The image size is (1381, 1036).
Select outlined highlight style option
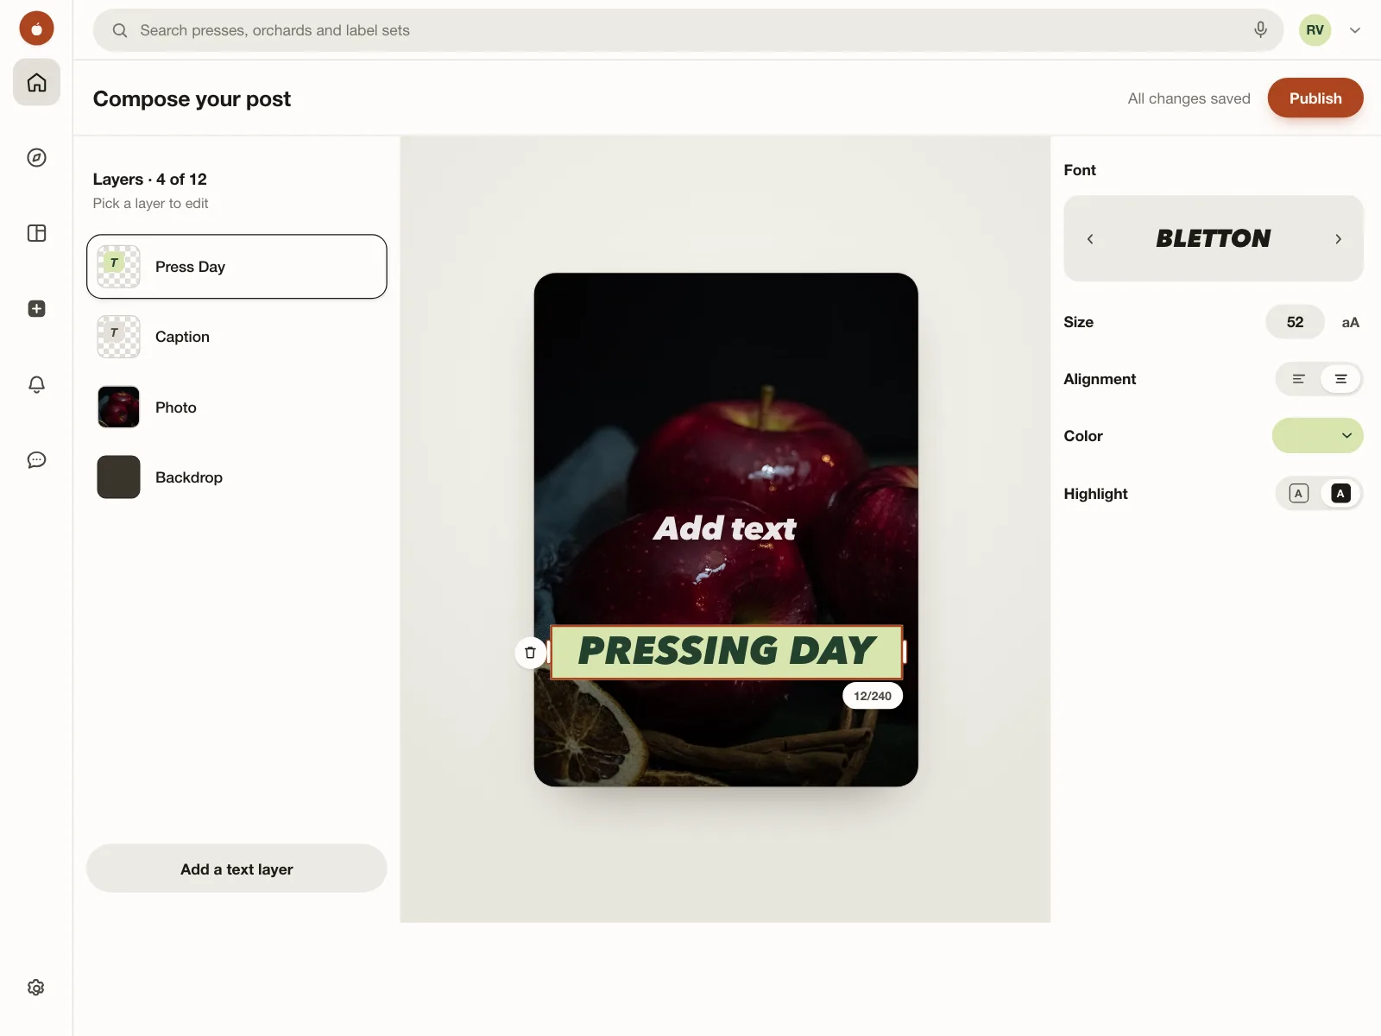tap(1298, 494)
